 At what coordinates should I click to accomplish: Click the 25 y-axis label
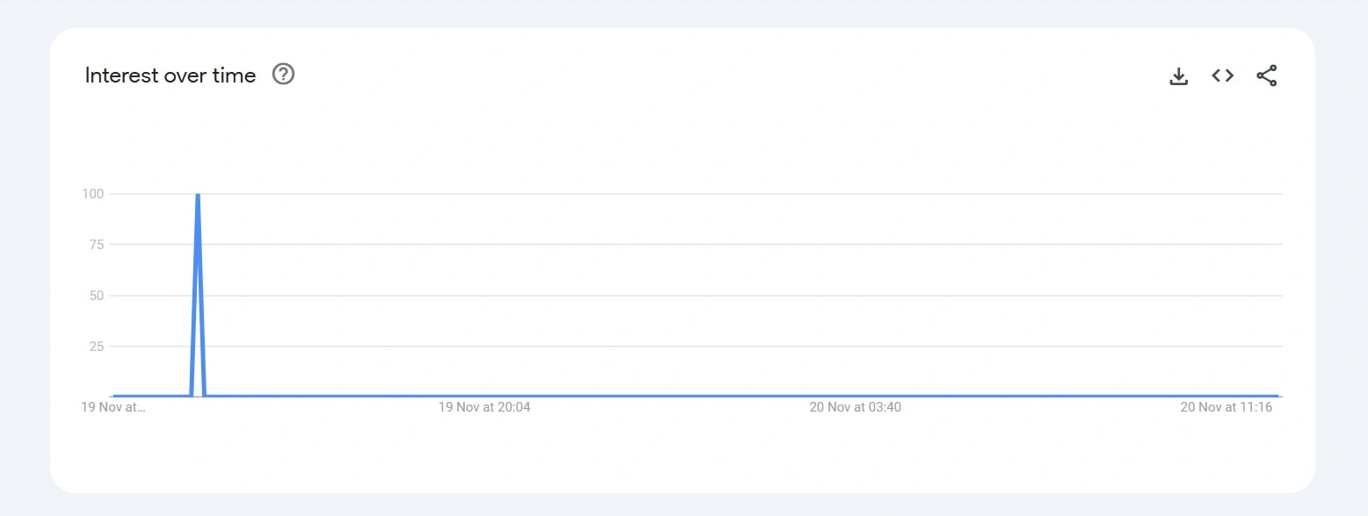(96, 346)
